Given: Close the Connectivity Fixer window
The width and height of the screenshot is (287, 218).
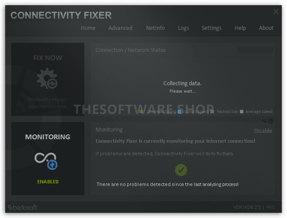Looking at the screenshot, I should [276, 12].
